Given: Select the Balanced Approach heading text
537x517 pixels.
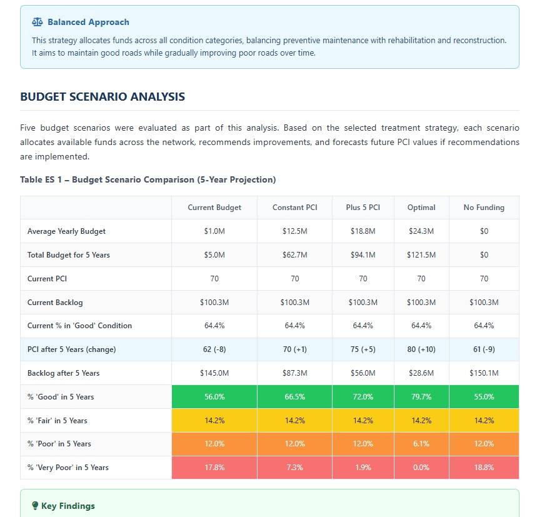Looking at the screenshot, I should [88, 22].
